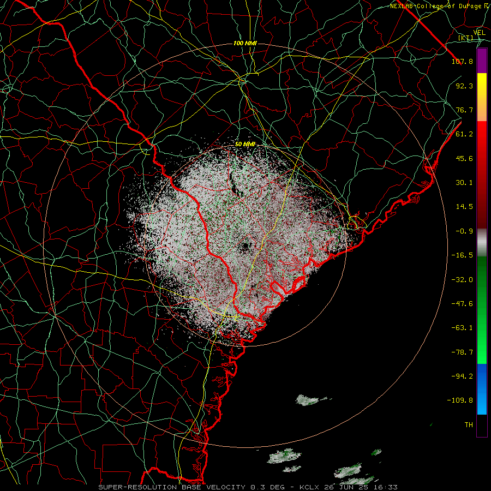Click the 14.5 value on the velocity scale

[x=464, y=207]
